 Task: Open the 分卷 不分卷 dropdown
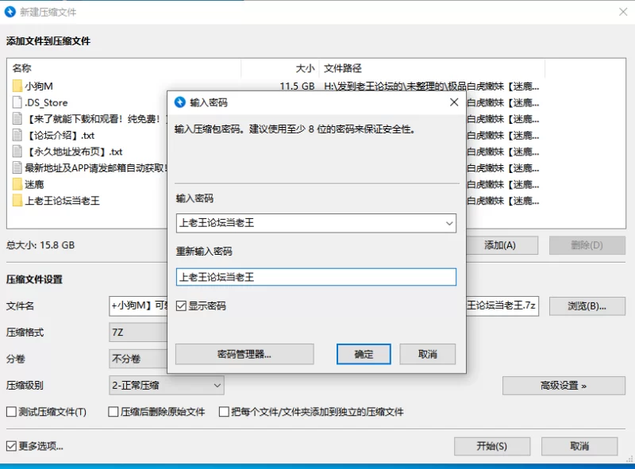(137, 359)
